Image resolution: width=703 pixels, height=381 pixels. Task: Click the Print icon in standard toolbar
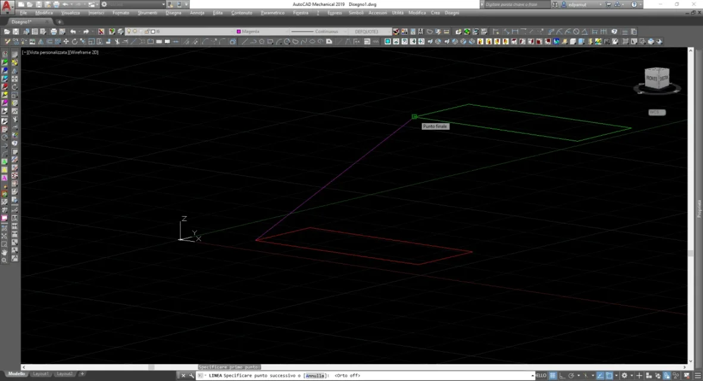pyautogui.click(x=54, y=32)
